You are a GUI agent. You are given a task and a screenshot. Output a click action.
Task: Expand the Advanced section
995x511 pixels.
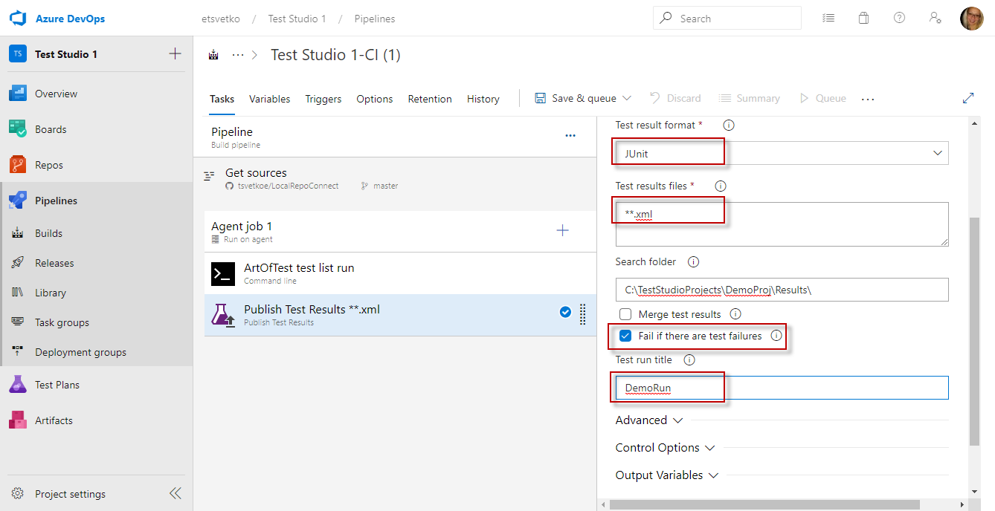tap(648, 420)
